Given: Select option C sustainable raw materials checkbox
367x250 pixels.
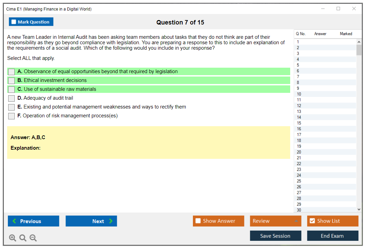Looking at the screenshot, I should tap(12, 89).
